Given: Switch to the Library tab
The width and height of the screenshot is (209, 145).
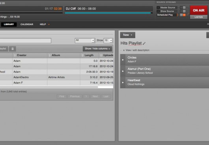Looking at the screenshot, I should (x=9, y=24).
